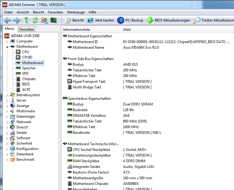Expand the Computer tree node
Image resolution: width=234 pixels, height=190 pixels.
coord(7,42)
